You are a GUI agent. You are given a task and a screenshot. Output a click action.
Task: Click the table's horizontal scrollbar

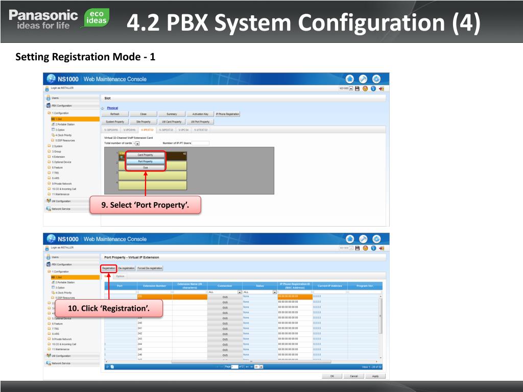point(251,361)
